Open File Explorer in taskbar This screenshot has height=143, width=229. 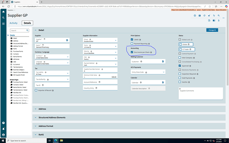pos(61,141)
